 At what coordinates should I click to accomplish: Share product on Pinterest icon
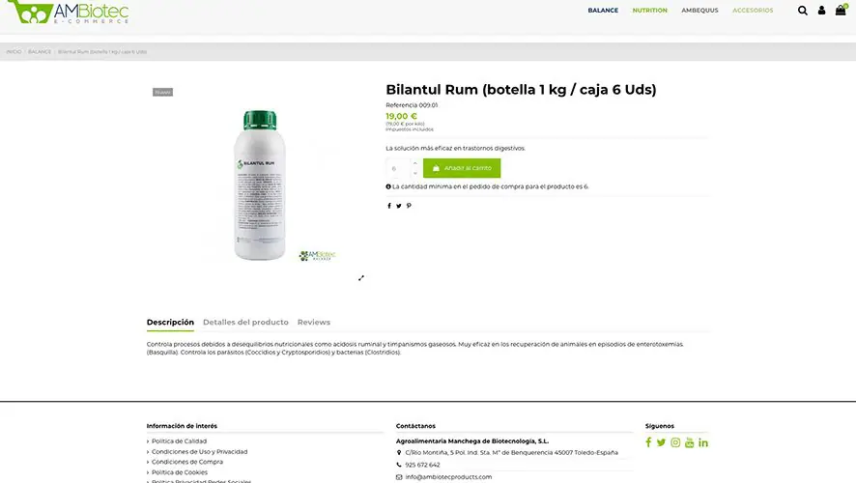pos(409,206)
